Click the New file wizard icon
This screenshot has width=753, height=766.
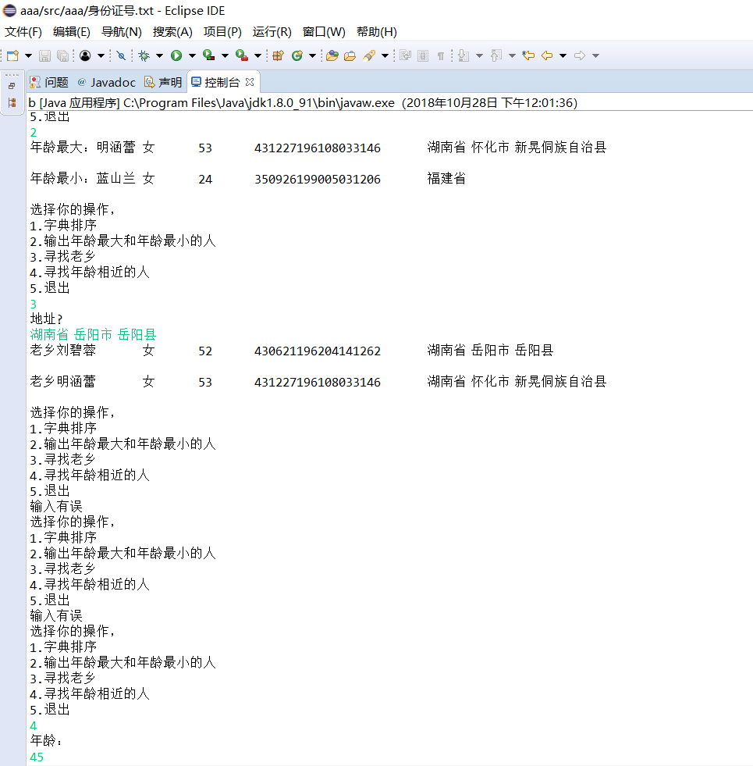tap(13, 55)
